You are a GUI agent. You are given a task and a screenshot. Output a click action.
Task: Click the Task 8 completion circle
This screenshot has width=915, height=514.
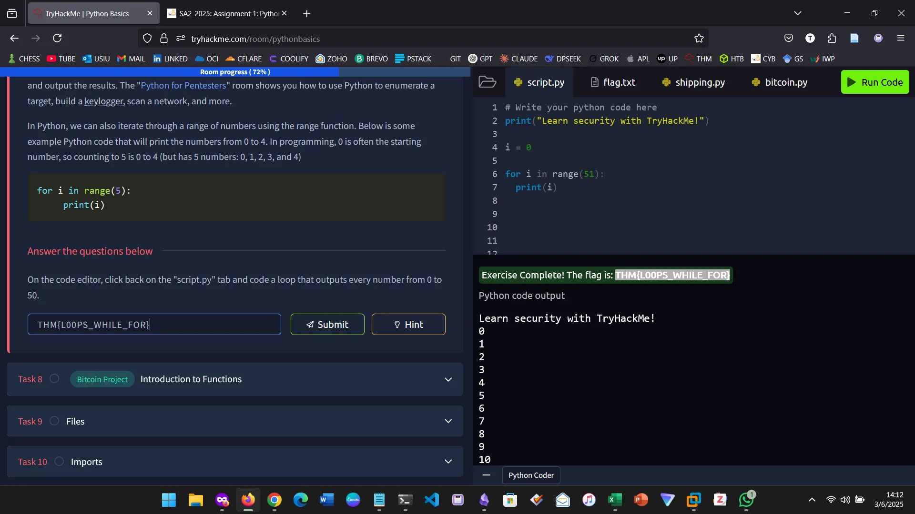54,379
